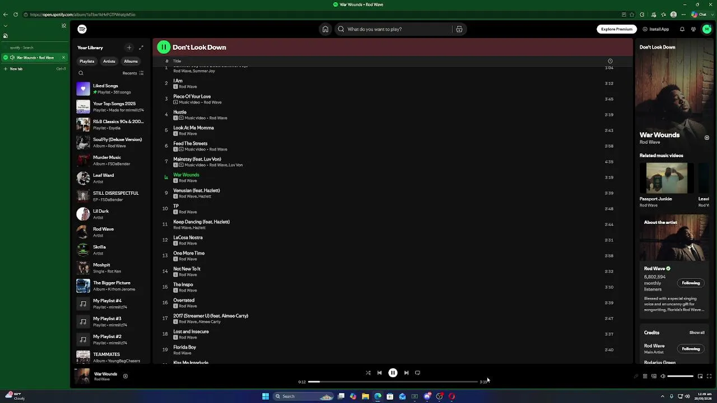Open the Friend Activity icon

click(693, 29)
